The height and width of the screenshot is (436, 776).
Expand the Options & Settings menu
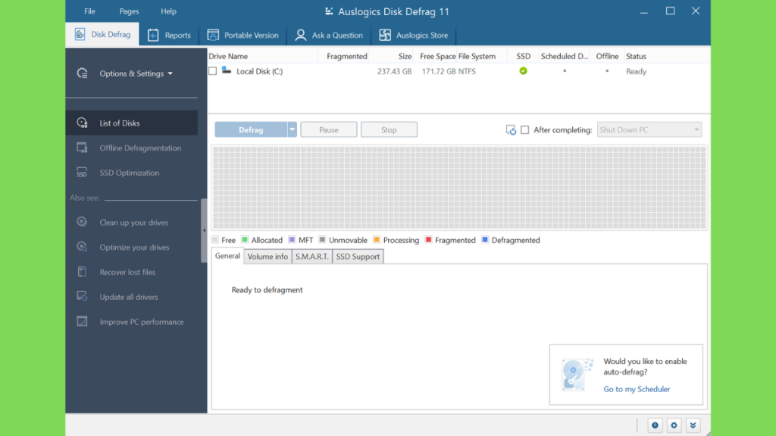tap(136, 73)
